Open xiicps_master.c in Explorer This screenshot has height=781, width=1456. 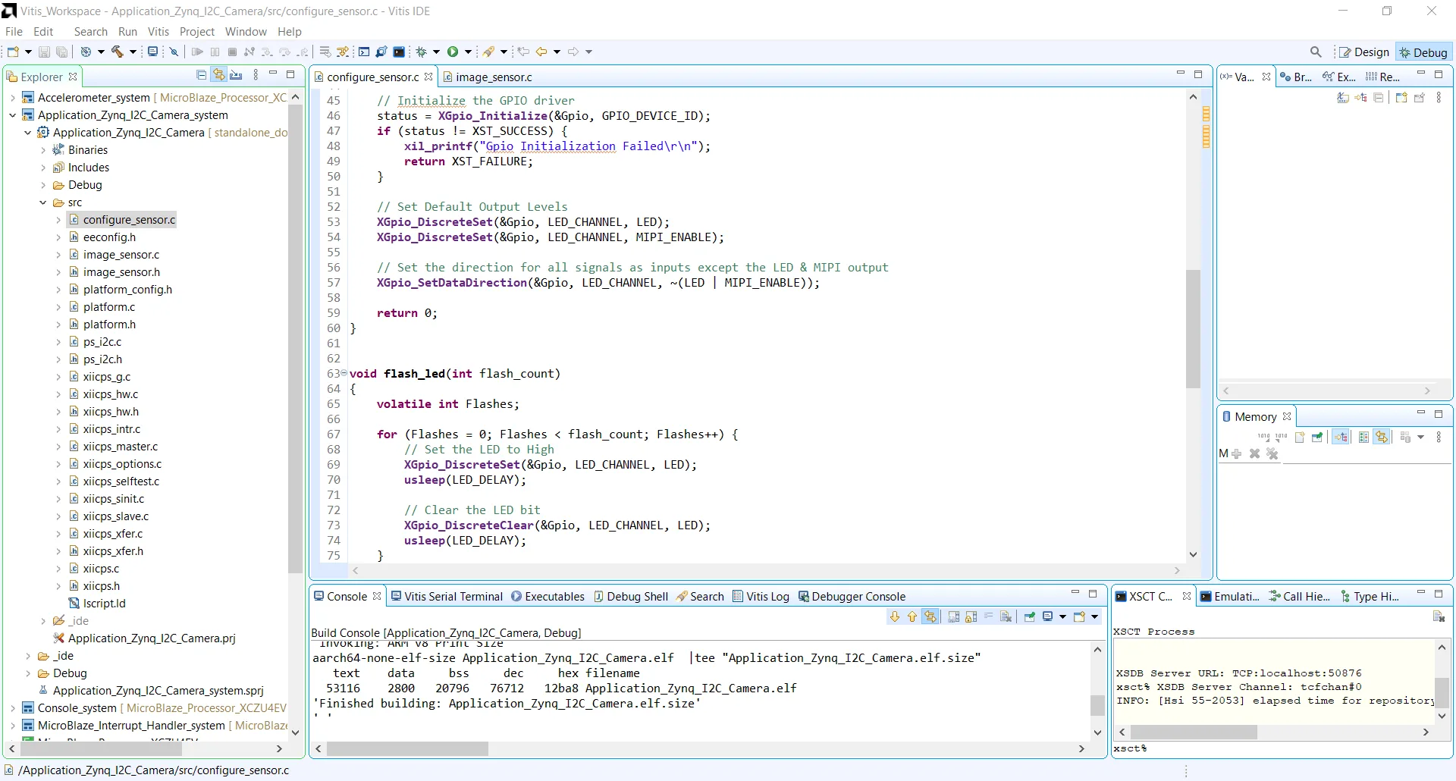tap(121, 447)
